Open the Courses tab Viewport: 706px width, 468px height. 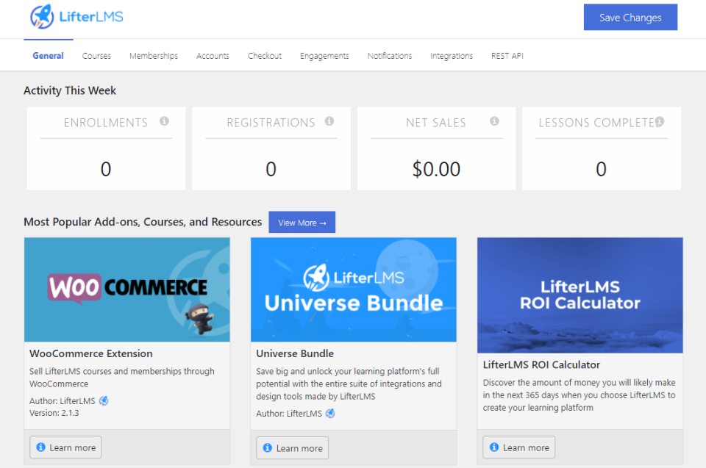coord(96,56)
